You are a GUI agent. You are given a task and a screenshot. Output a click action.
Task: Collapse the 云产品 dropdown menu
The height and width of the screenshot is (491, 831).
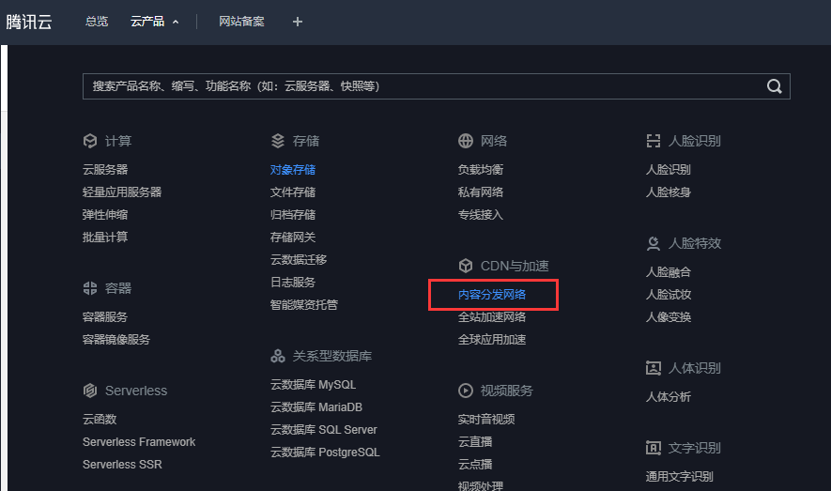[x=155, y=22]
